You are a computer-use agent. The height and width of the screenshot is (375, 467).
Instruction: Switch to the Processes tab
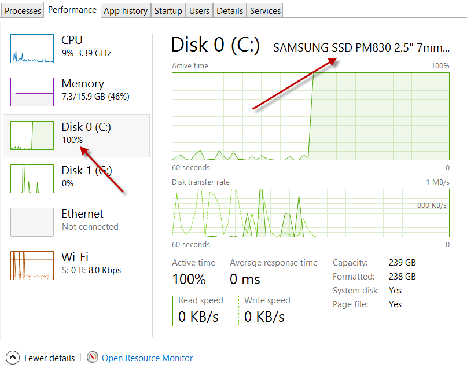coord(23,10)
